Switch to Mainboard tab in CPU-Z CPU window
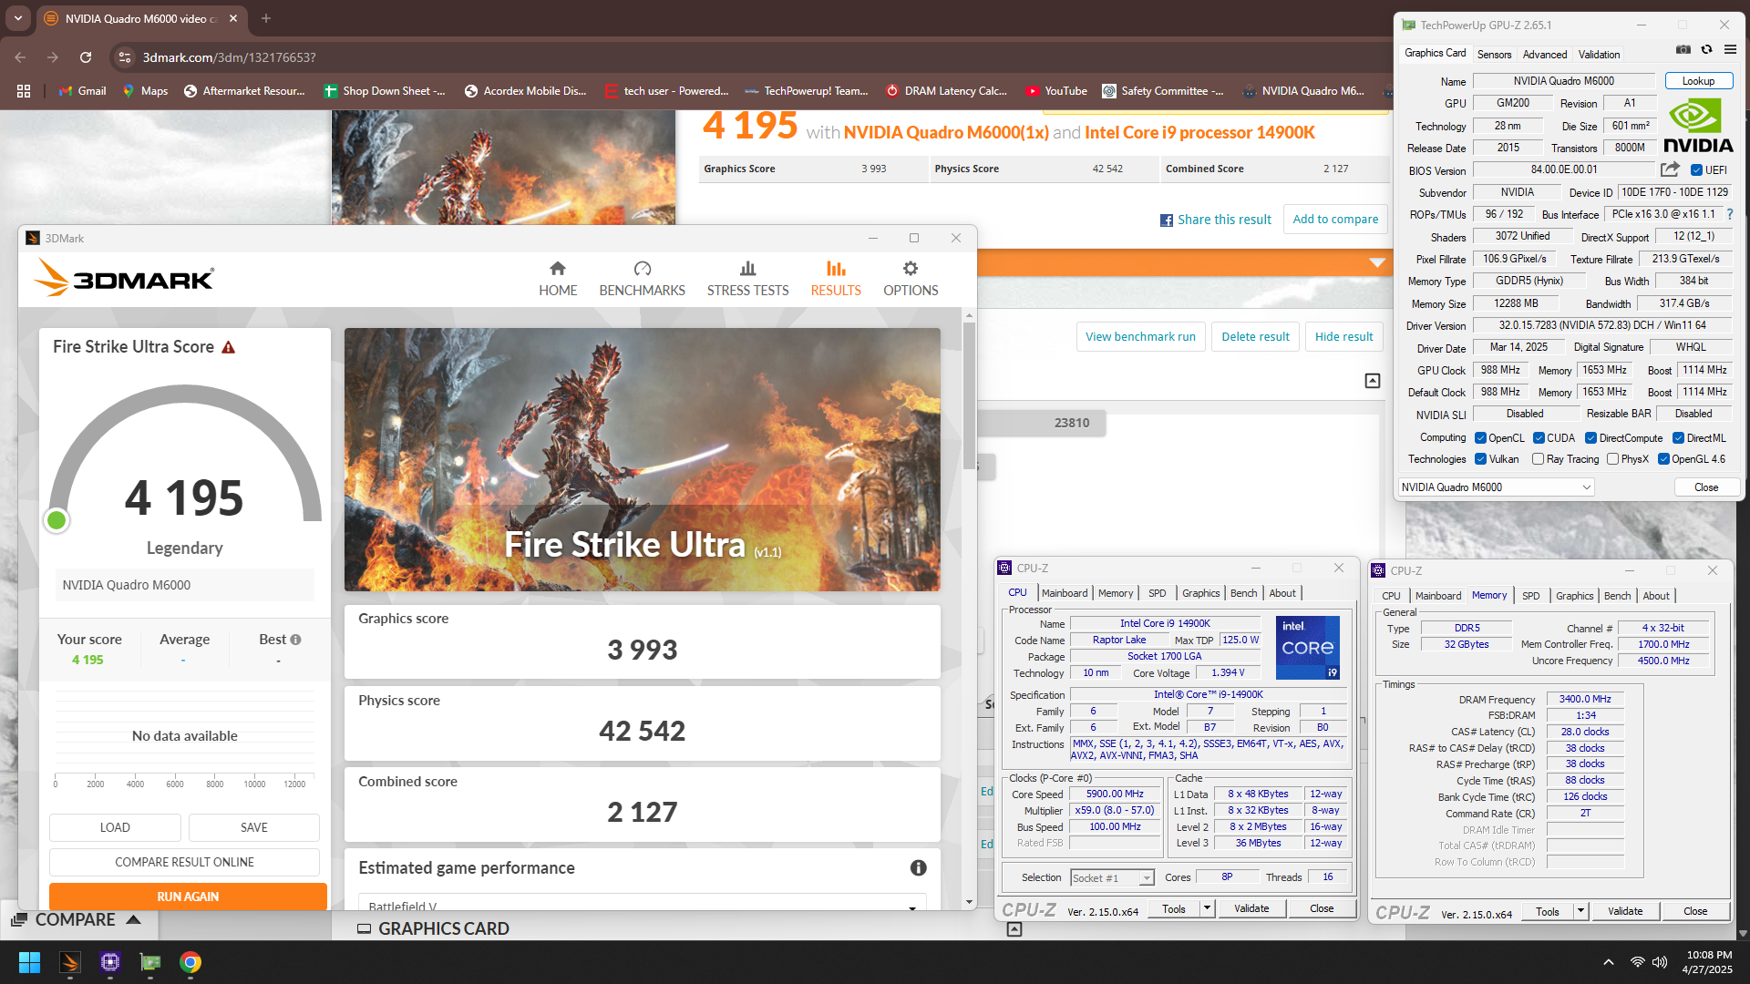This screenshot has width=1750, height=984. click(1065, 593)
